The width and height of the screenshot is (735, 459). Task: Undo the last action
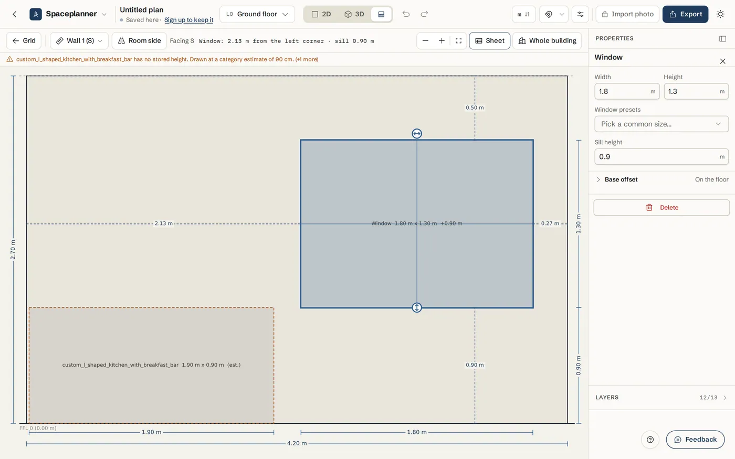coord(406,14)
